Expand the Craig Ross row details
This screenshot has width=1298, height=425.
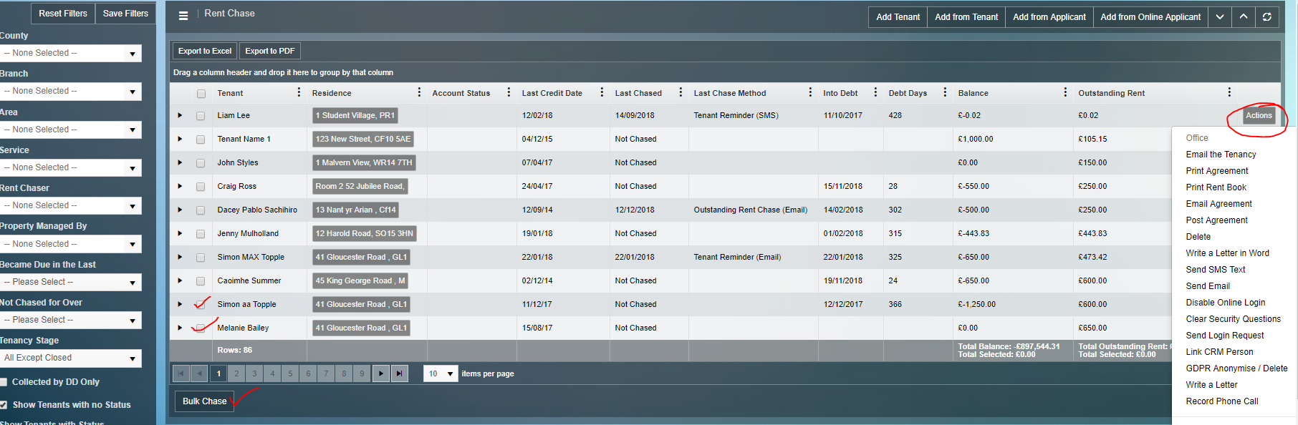tap(180, 186)
